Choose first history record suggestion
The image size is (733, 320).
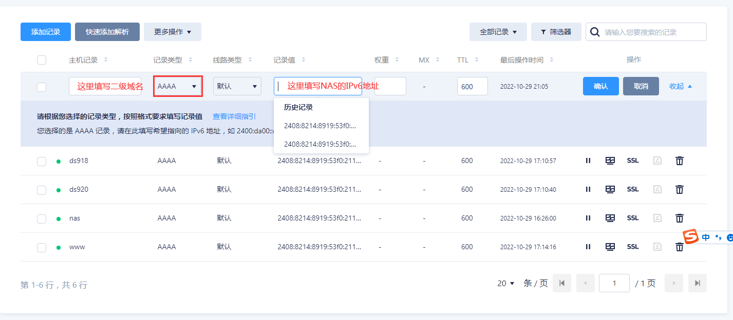(x=320, y=126)
